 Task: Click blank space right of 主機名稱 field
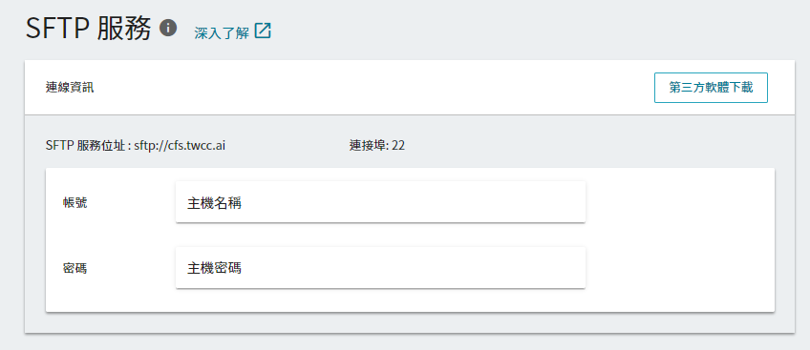679,201
